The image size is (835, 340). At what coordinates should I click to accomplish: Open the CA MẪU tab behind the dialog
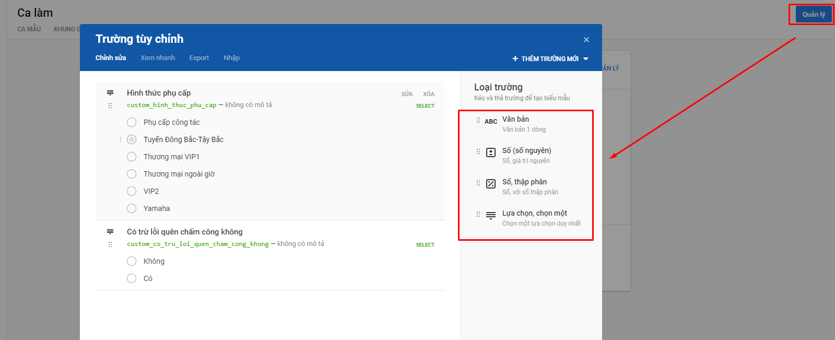pyautogui.click(x=29, y=29)
